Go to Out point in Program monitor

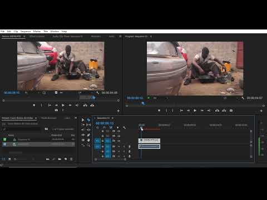coord(209,111)
